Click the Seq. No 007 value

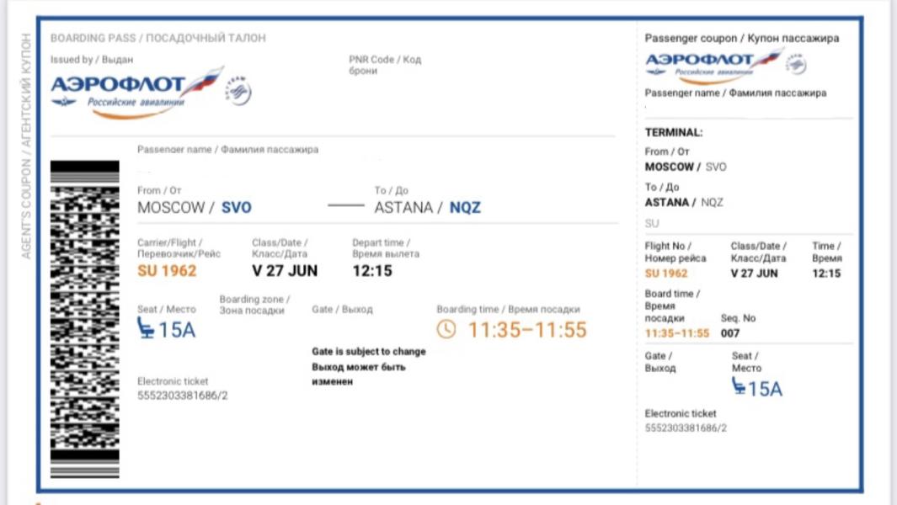pos(730,333)
